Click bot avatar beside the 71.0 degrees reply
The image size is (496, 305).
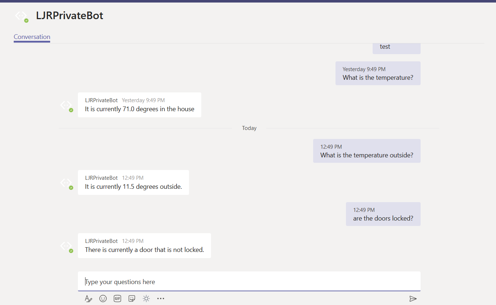(66, 105)
